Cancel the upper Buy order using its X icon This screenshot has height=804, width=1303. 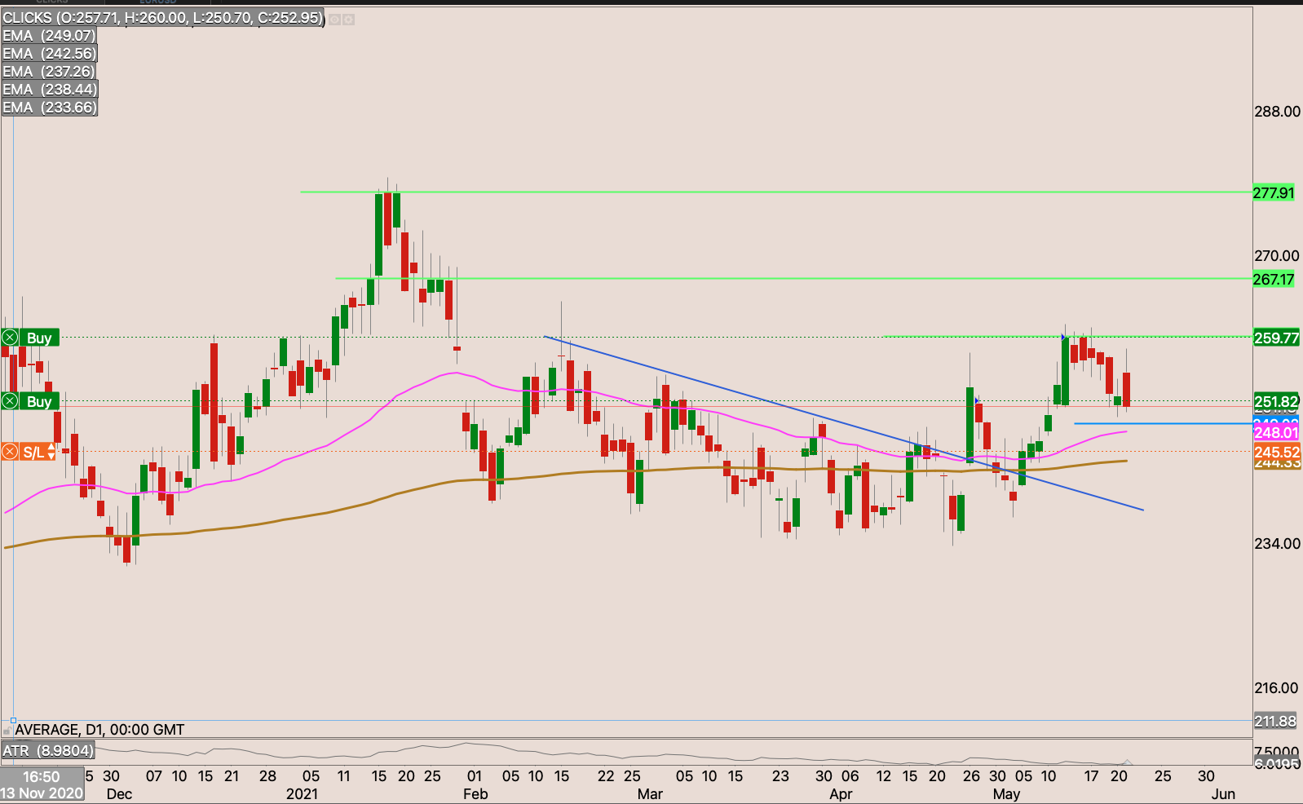[11, 338]
